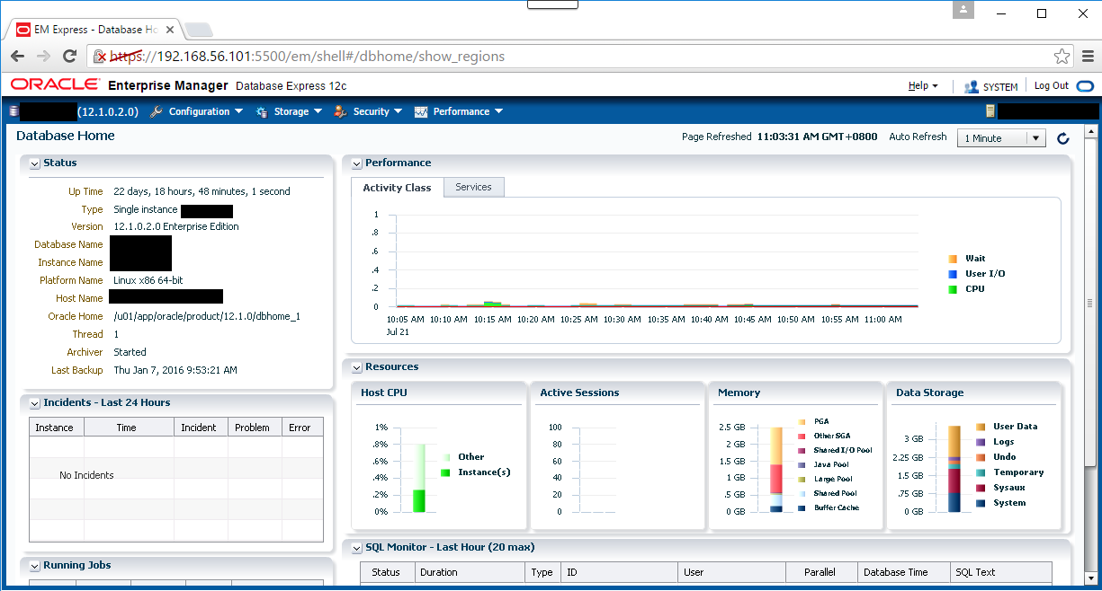Reload the page with browser refresh icon
This screenshot has height=591, width=1102.
pyautogui.click(x=69, y=56)
